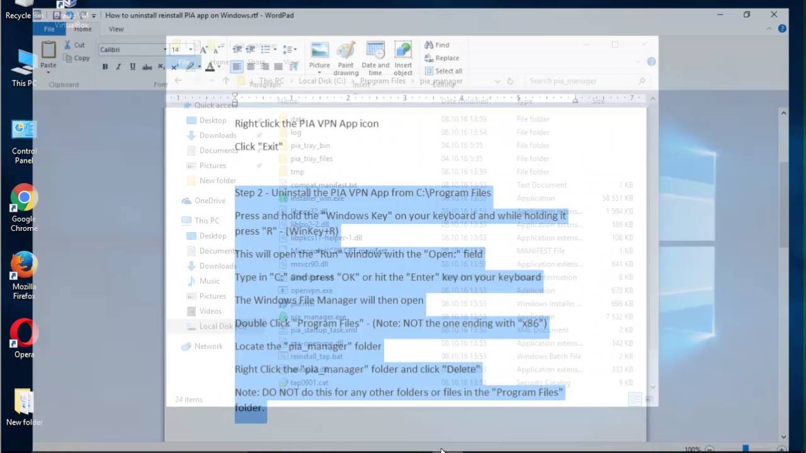The height and width of the screenshot is (453, 806).
Task: Open the bullets list style dropdown
Action: (x=275, y=49)
